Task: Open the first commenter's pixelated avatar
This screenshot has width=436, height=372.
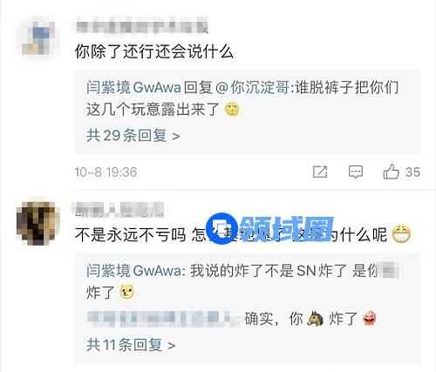Action: pyautogui.click(x=39, y=39)
